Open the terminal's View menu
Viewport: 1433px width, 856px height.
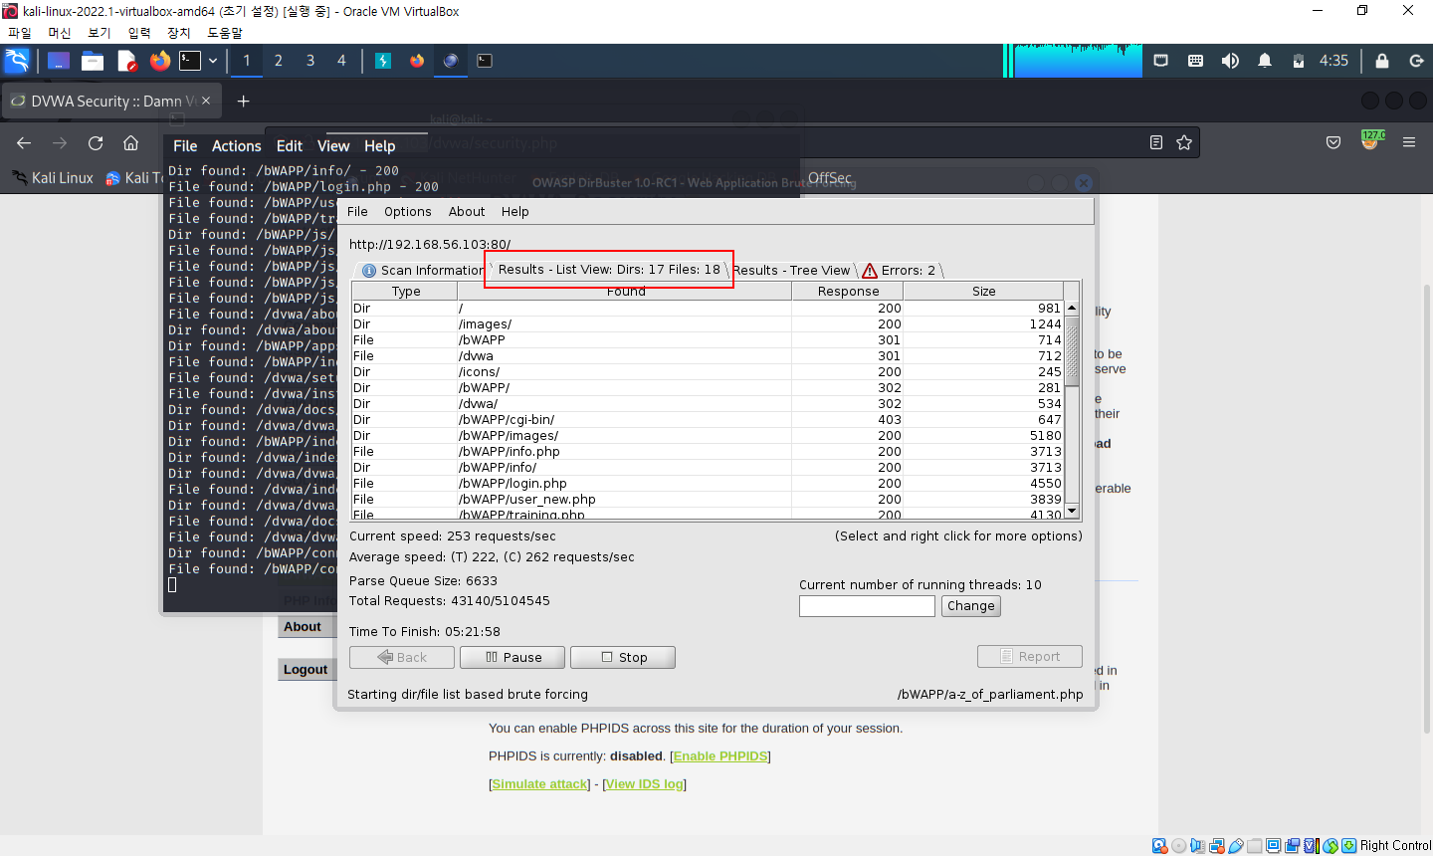tap(333, 146)
